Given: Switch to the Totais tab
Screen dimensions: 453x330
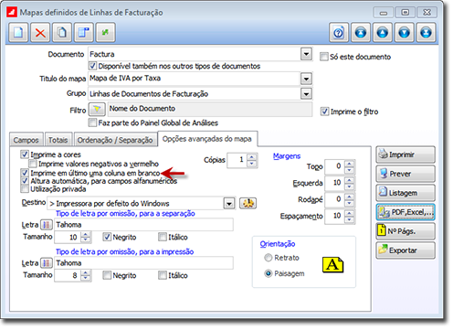Looking at the screenshot, I should 58,140.
